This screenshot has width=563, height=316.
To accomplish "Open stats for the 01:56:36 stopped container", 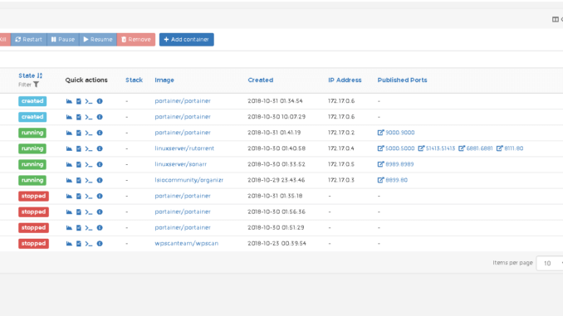I will [69, 212].
